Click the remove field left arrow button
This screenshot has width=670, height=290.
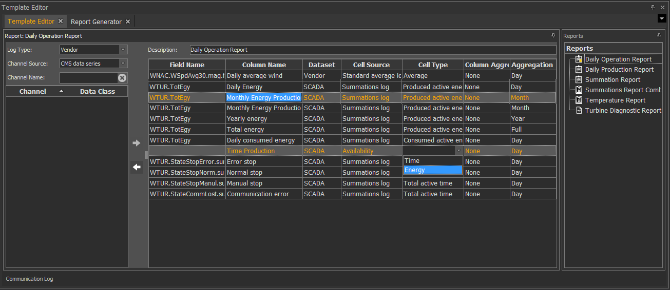click(x=136, y=167)
